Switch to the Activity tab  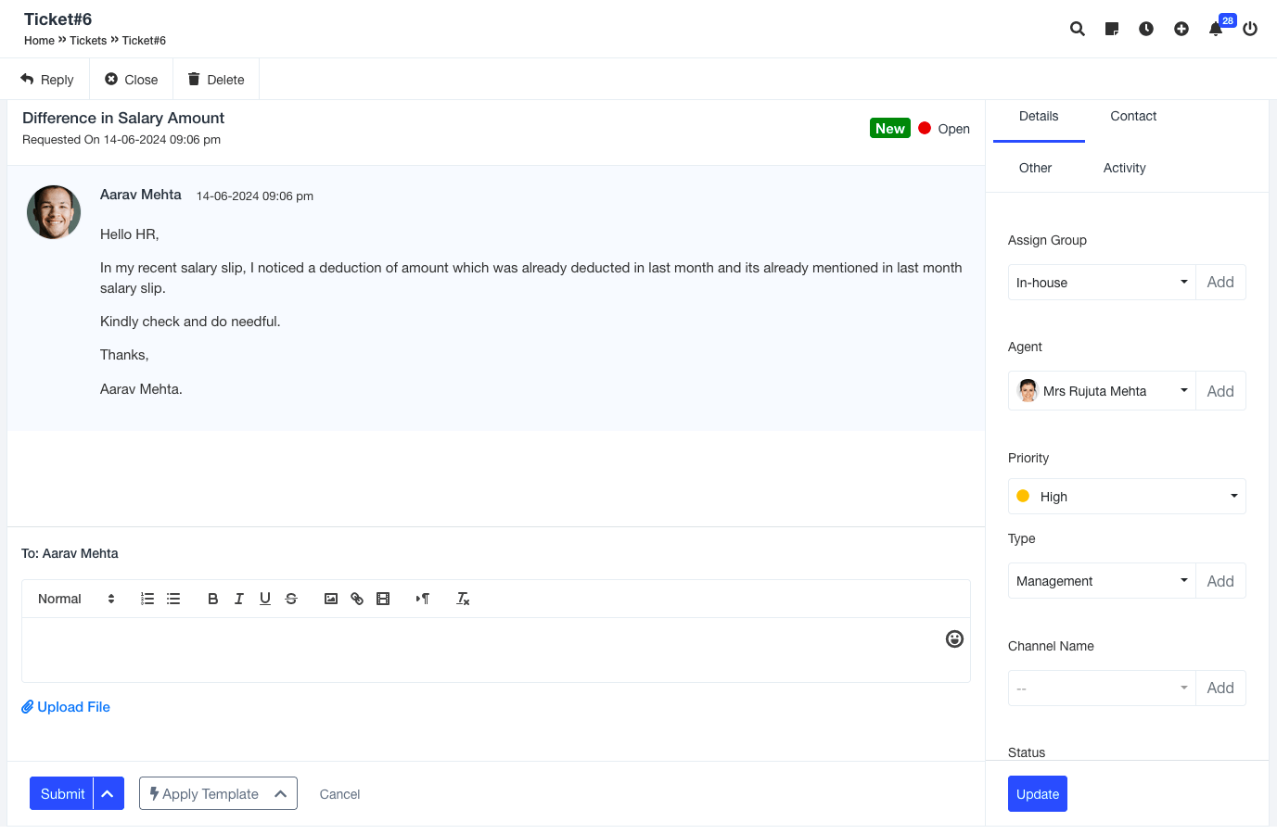[x=1124, y=168]
